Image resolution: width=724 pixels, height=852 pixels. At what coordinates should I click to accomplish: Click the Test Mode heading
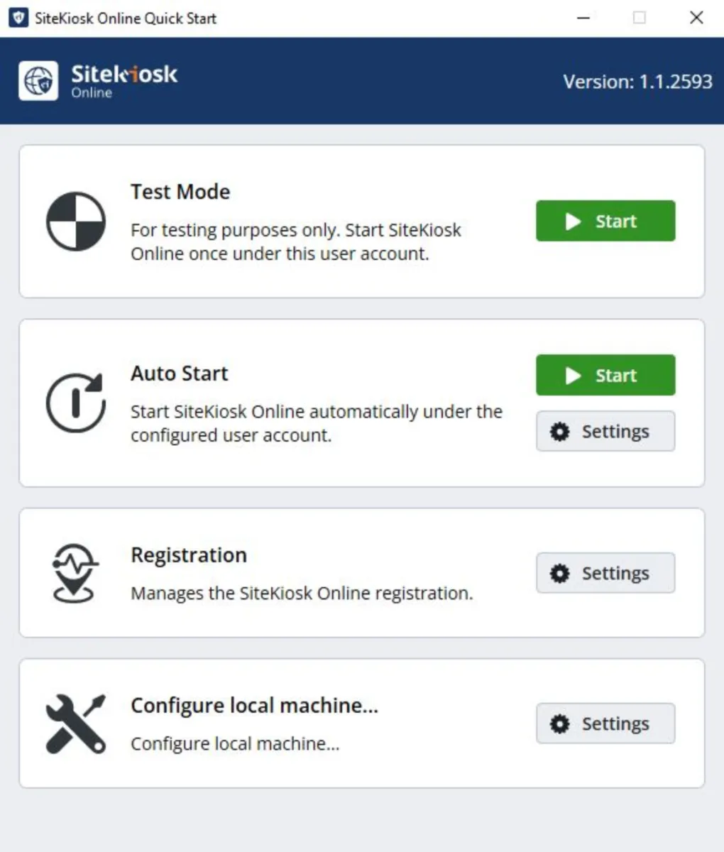click(x=180, y=192)
